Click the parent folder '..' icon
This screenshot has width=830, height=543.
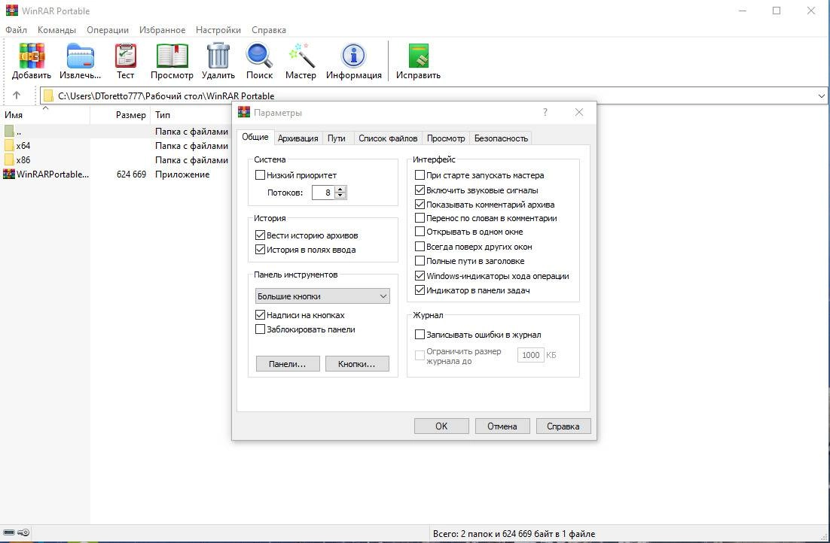(x=9, y=131)
